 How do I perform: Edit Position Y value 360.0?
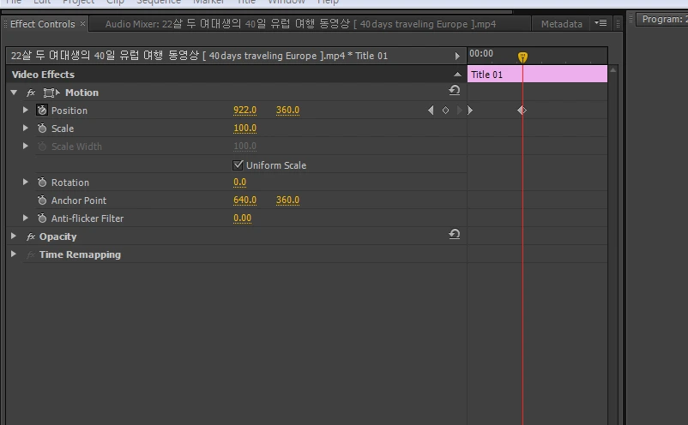pos(287,111)
